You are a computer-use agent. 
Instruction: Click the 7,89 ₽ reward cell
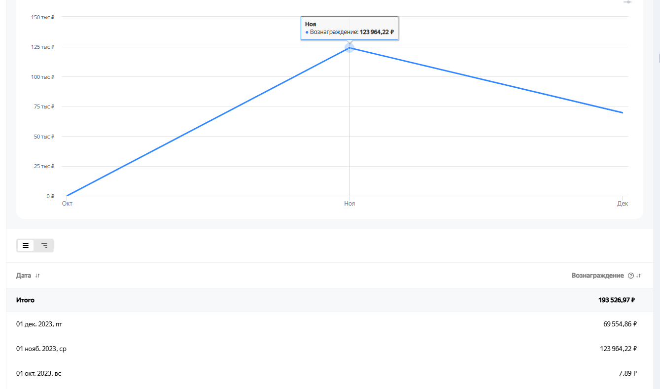click(627, 373)
